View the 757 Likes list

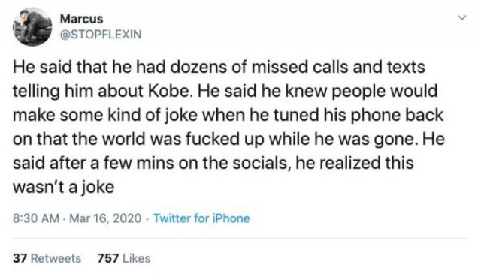[x=124, y=258]
